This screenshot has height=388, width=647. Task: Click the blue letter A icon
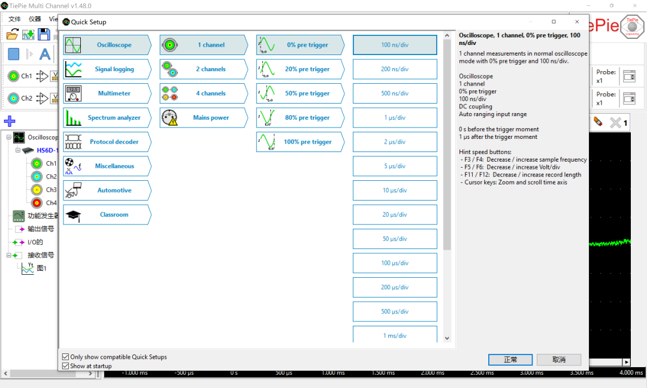coord(44,54)
